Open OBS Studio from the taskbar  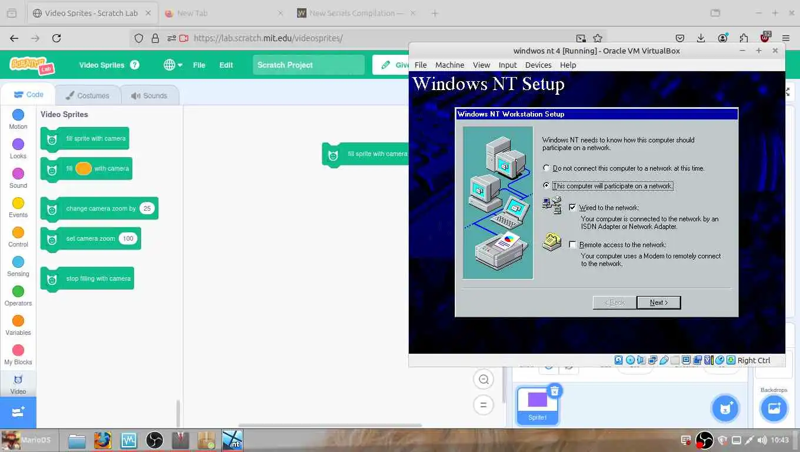tap(154, 440)
